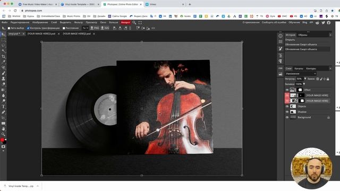Select the Pen tool

pyautogui.click(x=3, y=112)
